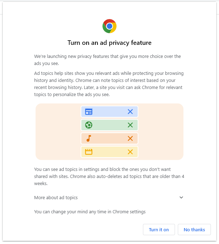Image resolution: width=219 pixels, height=244 pixels.
Task: Remove the orange music topic with X
Action: click(130, 138)
